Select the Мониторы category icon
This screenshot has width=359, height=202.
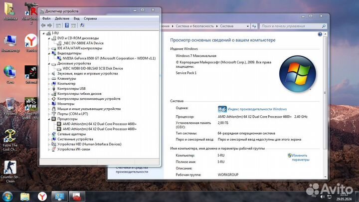[x=54, y=104]
